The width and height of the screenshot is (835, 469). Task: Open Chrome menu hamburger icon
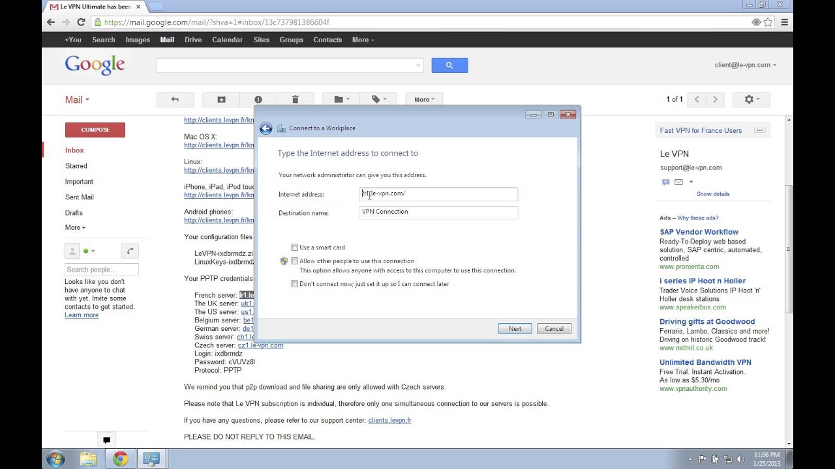click(785, 21)
